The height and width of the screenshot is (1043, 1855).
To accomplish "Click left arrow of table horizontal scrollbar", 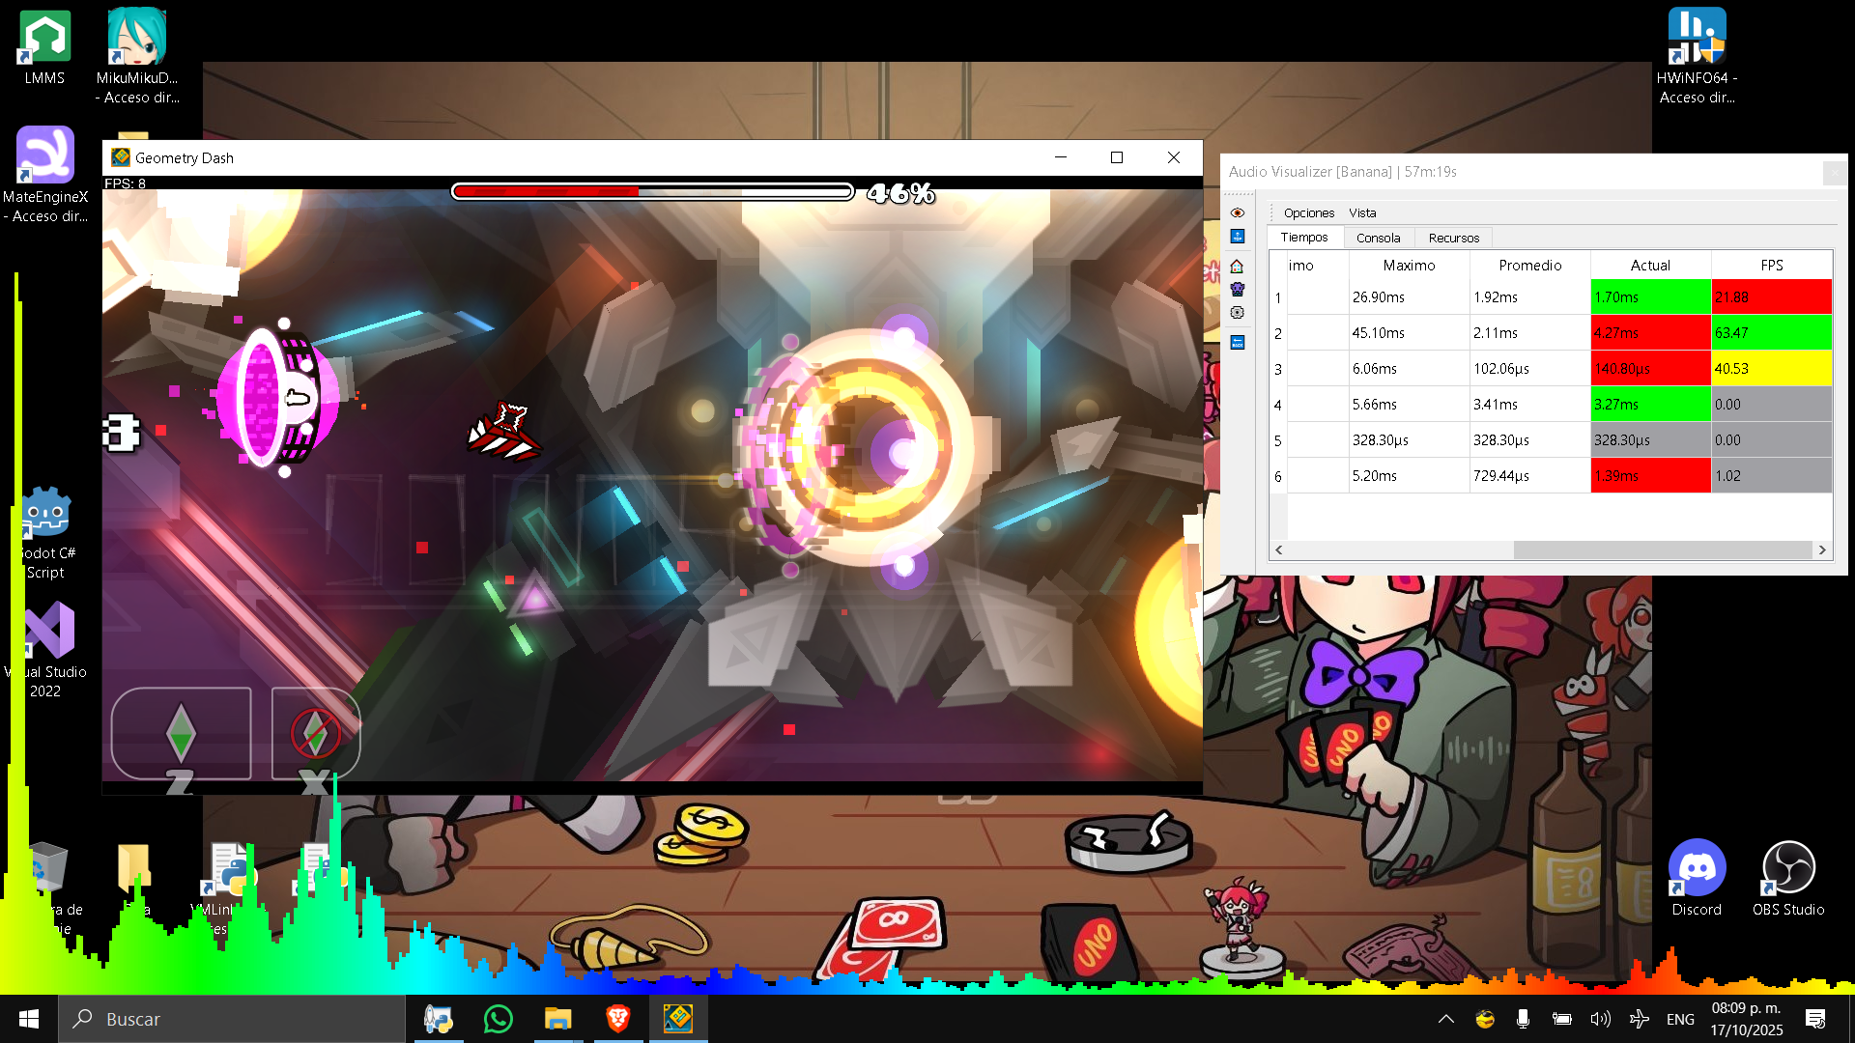I will pyautogui.click(x=1279, y=550).
